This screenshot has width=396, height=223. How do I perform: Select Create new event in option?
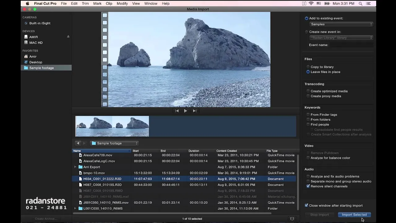[x=307, y=32]
